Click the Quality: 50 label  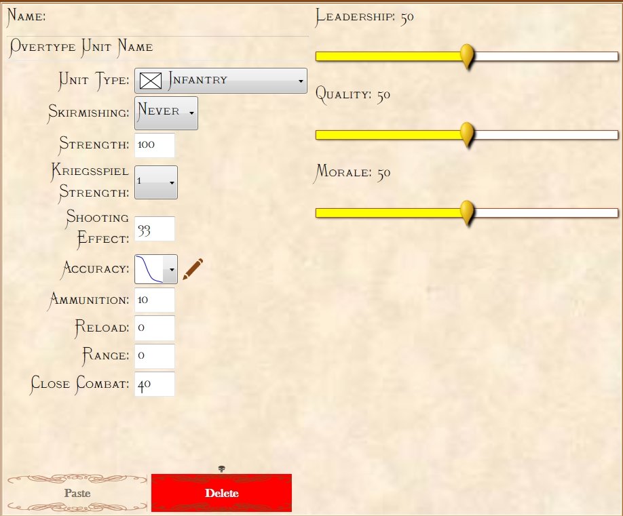[353, 95]
